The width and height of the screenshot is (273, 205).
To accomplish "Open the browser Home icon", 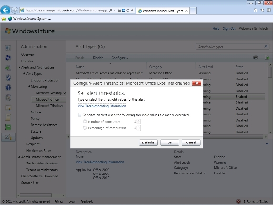I will point(255,10).
